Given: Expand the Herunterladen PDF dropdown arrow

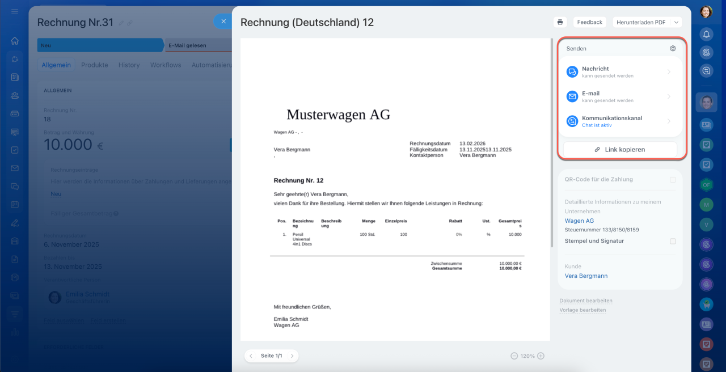Looking at the screenshot, I should [x=676, y=22].
